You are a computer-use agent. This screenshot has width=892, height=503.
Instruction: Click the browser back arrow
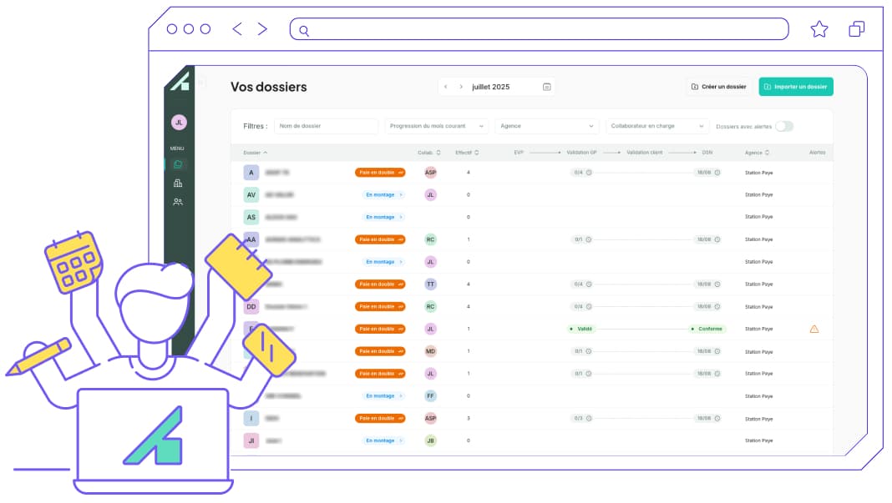237,29
